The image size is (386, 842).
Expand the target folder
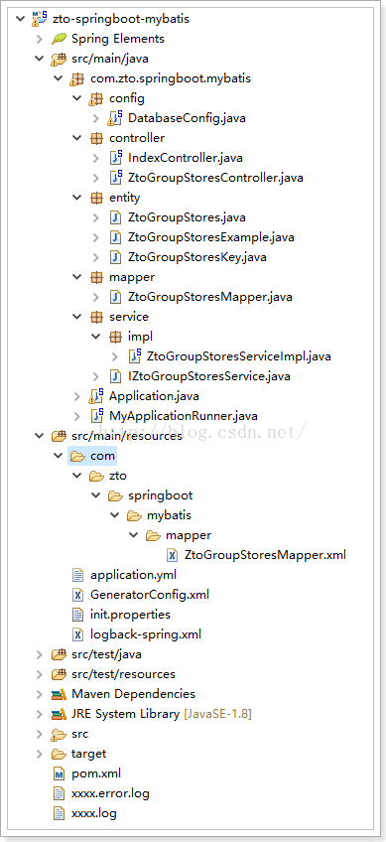click(39, 754)
